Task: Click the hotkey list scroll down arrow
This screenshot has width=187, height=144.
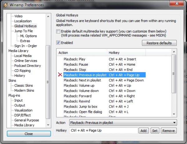Action: pyautogui.click(x=174, y=114)
